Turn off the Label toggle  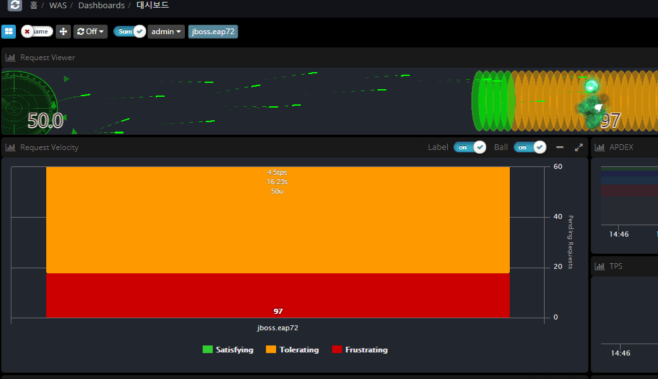pyautogui.click(x=469, y=147)
